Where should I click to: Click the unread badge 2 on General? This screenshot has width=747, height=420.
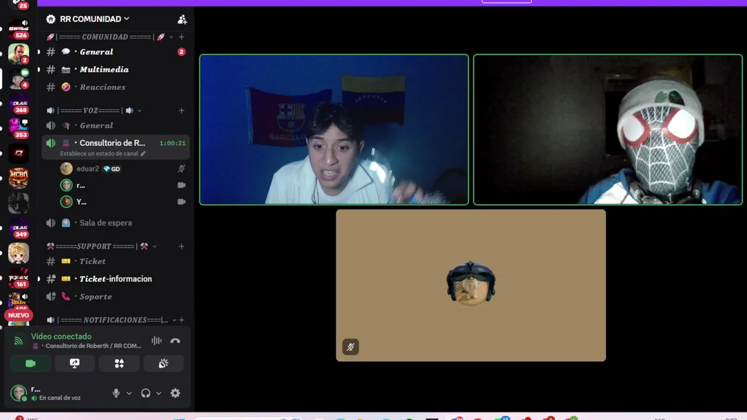point(181,52)
